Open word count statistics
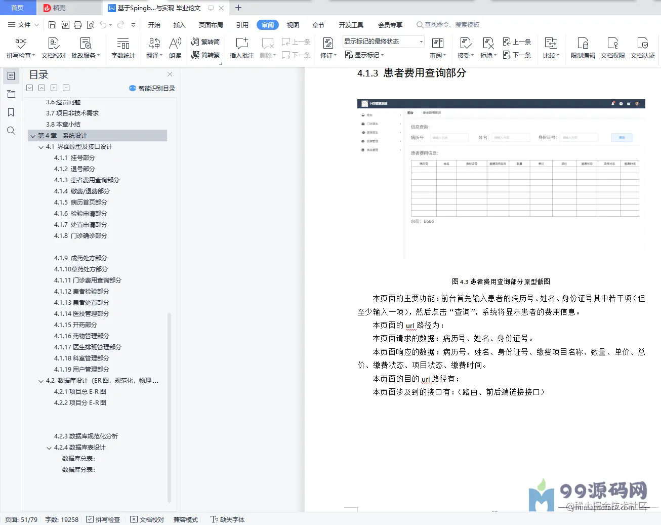The height and width of the screenshot is (525, 661). pos(123,48)
